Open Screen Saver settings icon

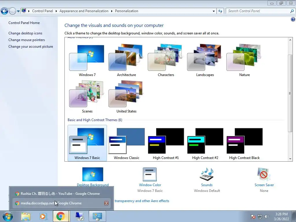click(x=264, y=174)
